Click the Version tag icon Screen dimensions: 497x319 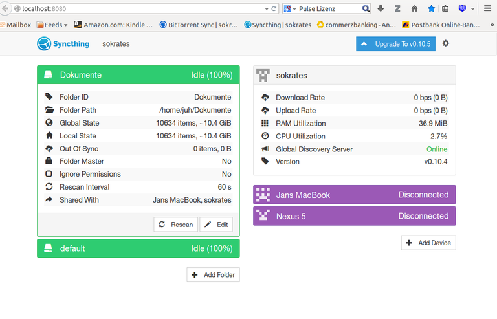click(265, 161)
